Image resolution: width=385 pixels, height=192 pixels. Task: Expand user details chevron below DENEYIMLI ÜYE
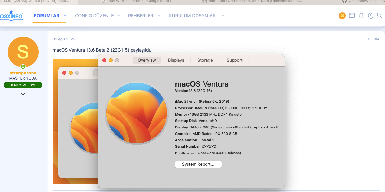coord(23,94)
